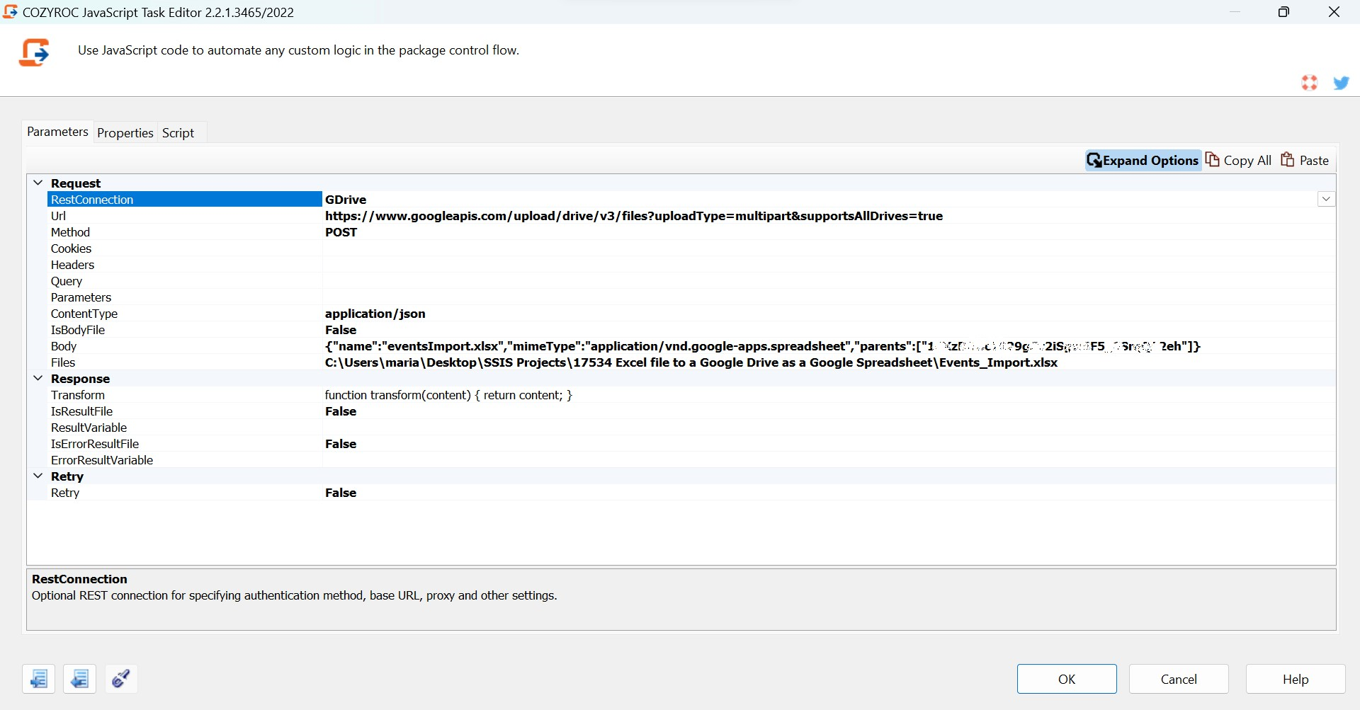Viewport: 1360px width, 710px height.
Task: Select the ContentType property label
Action: click(x=84, y=314)
